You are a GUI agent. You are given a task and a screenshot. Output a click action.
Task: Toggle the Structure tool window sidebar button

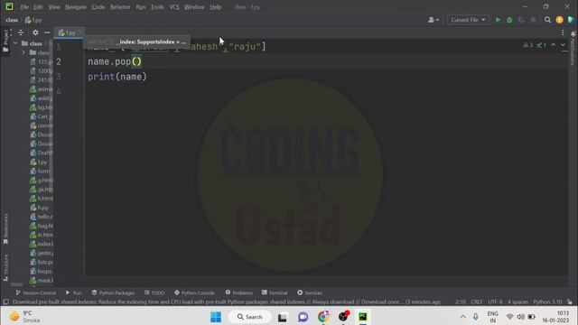5,268
